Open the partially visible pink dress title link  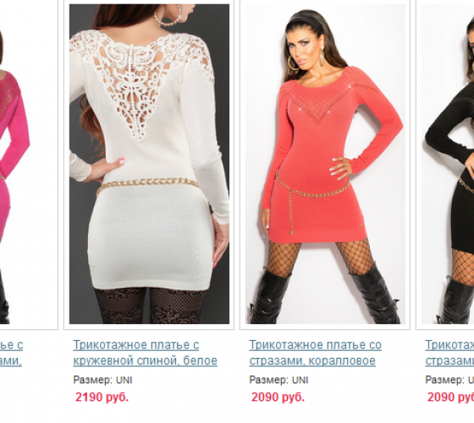[x=11, y=353]
